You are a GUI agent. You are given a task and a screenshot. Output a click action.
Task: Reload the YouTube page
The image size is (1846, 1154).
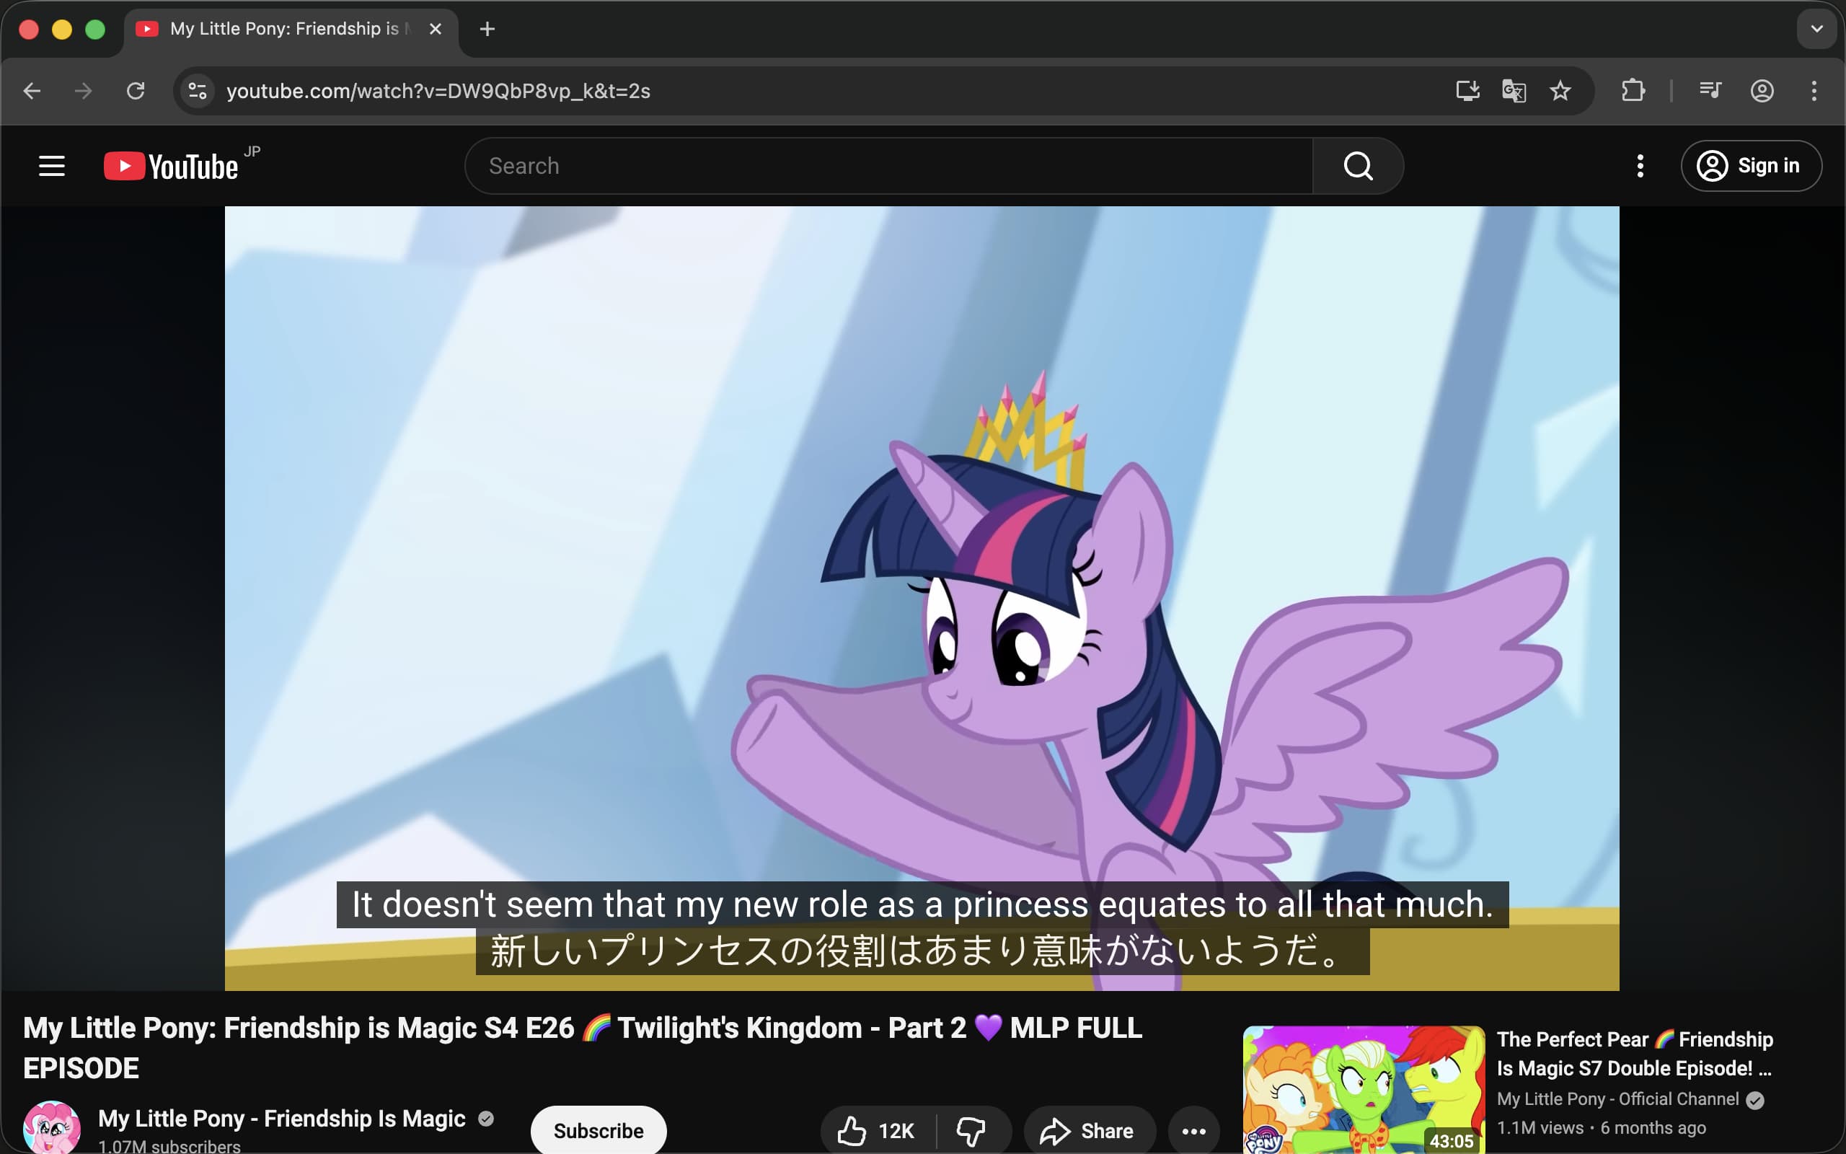coord(136,91)
